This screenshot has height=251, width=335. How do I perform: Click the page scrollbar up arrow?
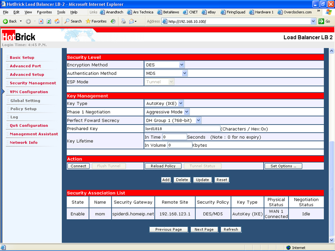pyautogui.click(x=332, y=51)
